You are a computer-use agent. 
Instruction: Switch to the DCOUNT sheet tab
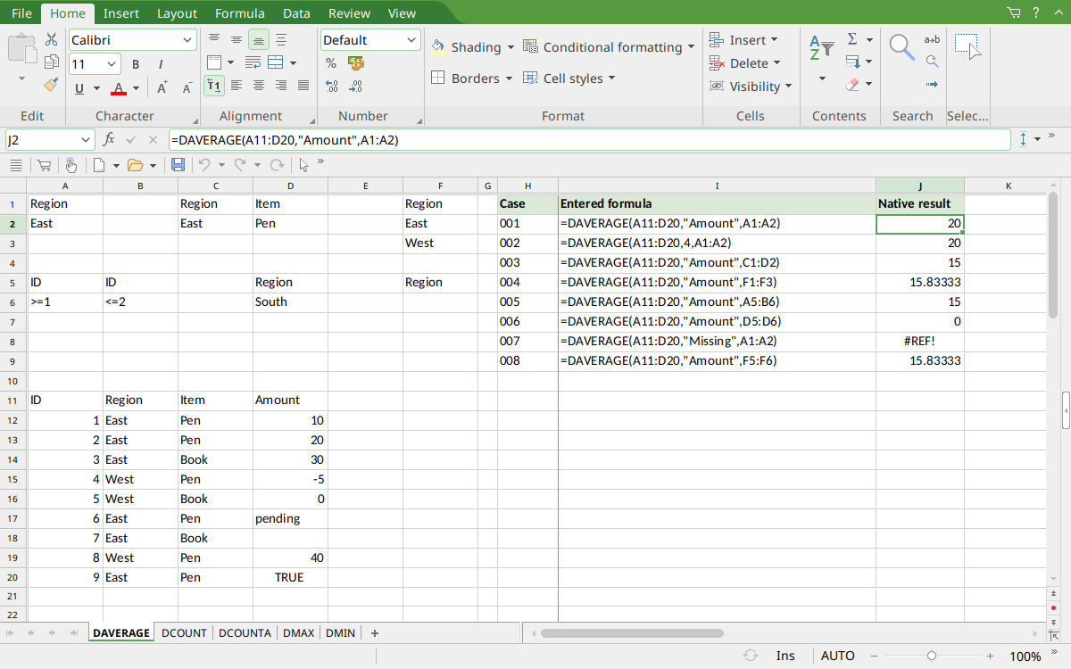click(x=184, y=633)
